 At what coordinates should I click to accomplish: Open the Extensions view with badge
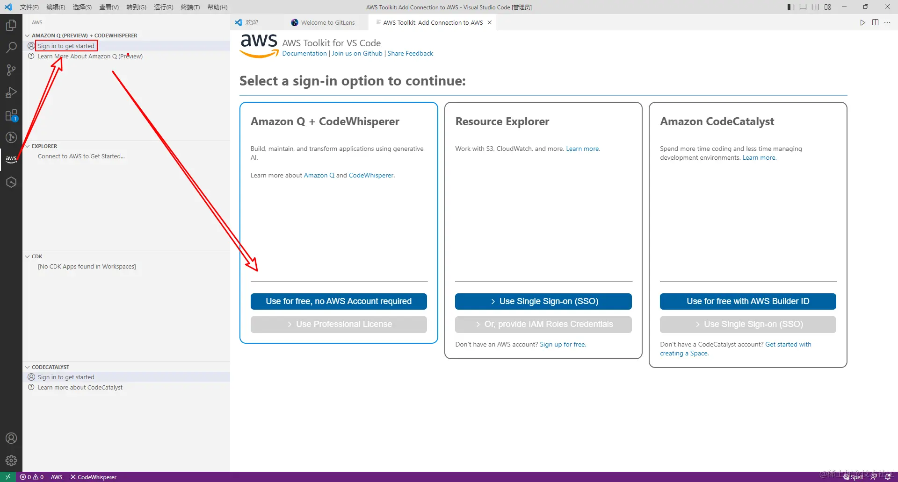11,115
